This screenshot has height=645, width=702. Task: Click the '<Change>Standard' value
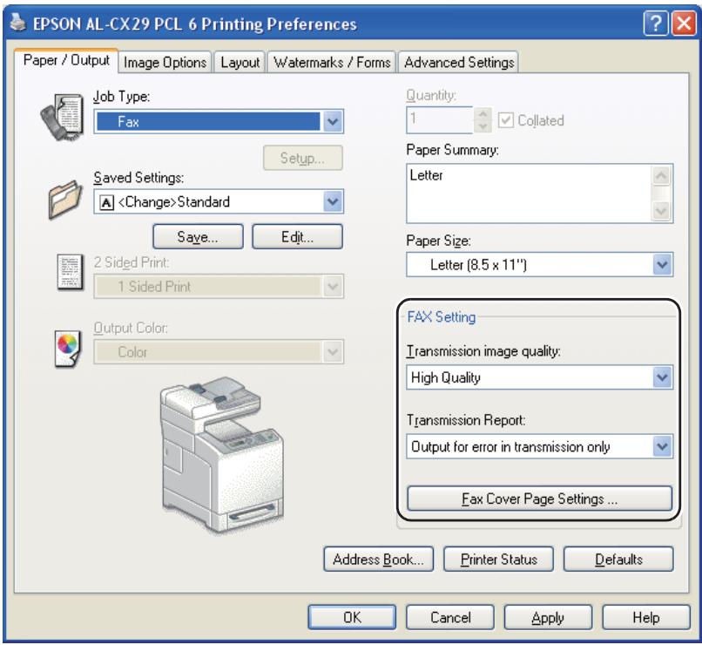[173, 202]
